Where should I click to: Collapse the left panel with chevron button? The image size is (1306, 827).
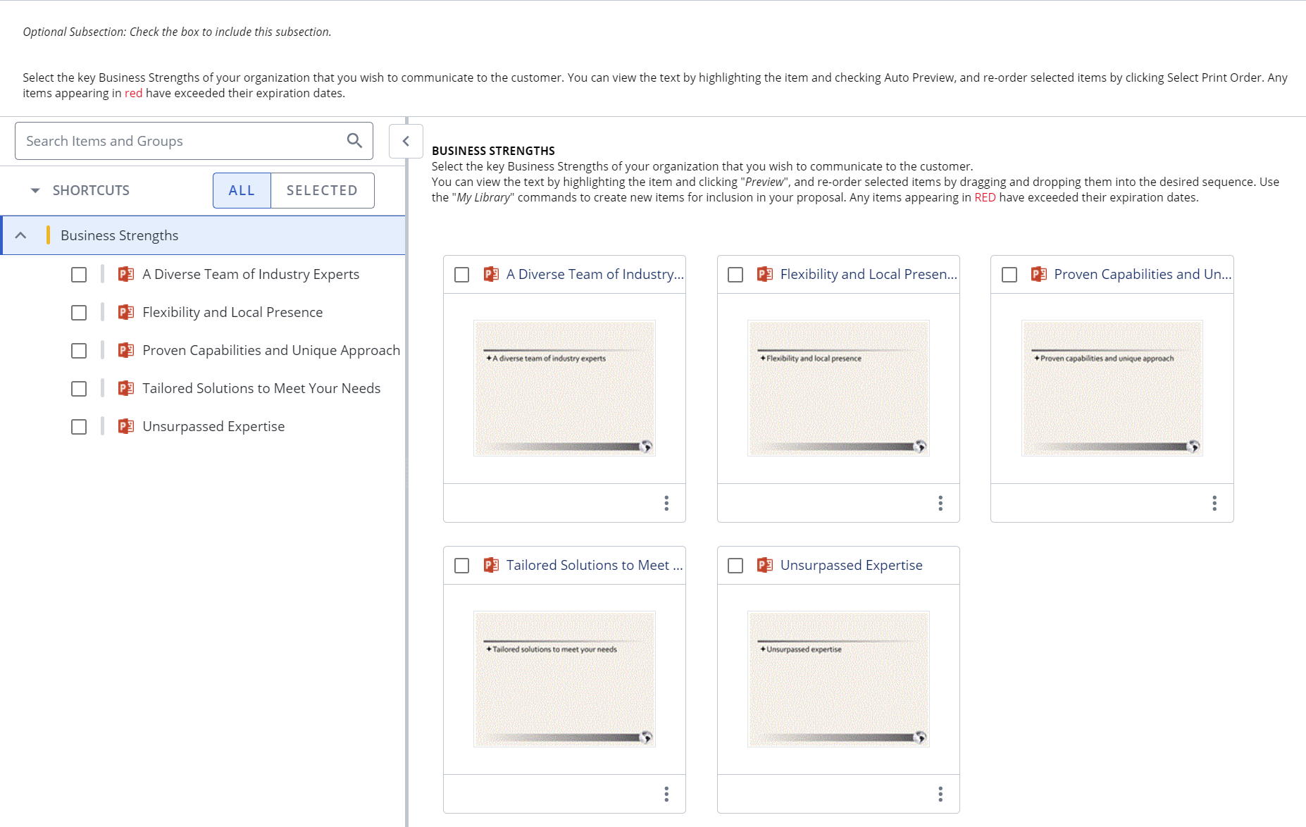[406, 141]
